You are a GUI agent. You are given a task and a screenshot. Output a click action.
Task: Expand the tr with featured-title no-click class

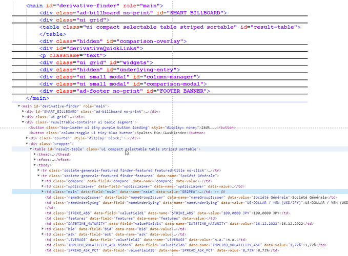pos(38,170)
